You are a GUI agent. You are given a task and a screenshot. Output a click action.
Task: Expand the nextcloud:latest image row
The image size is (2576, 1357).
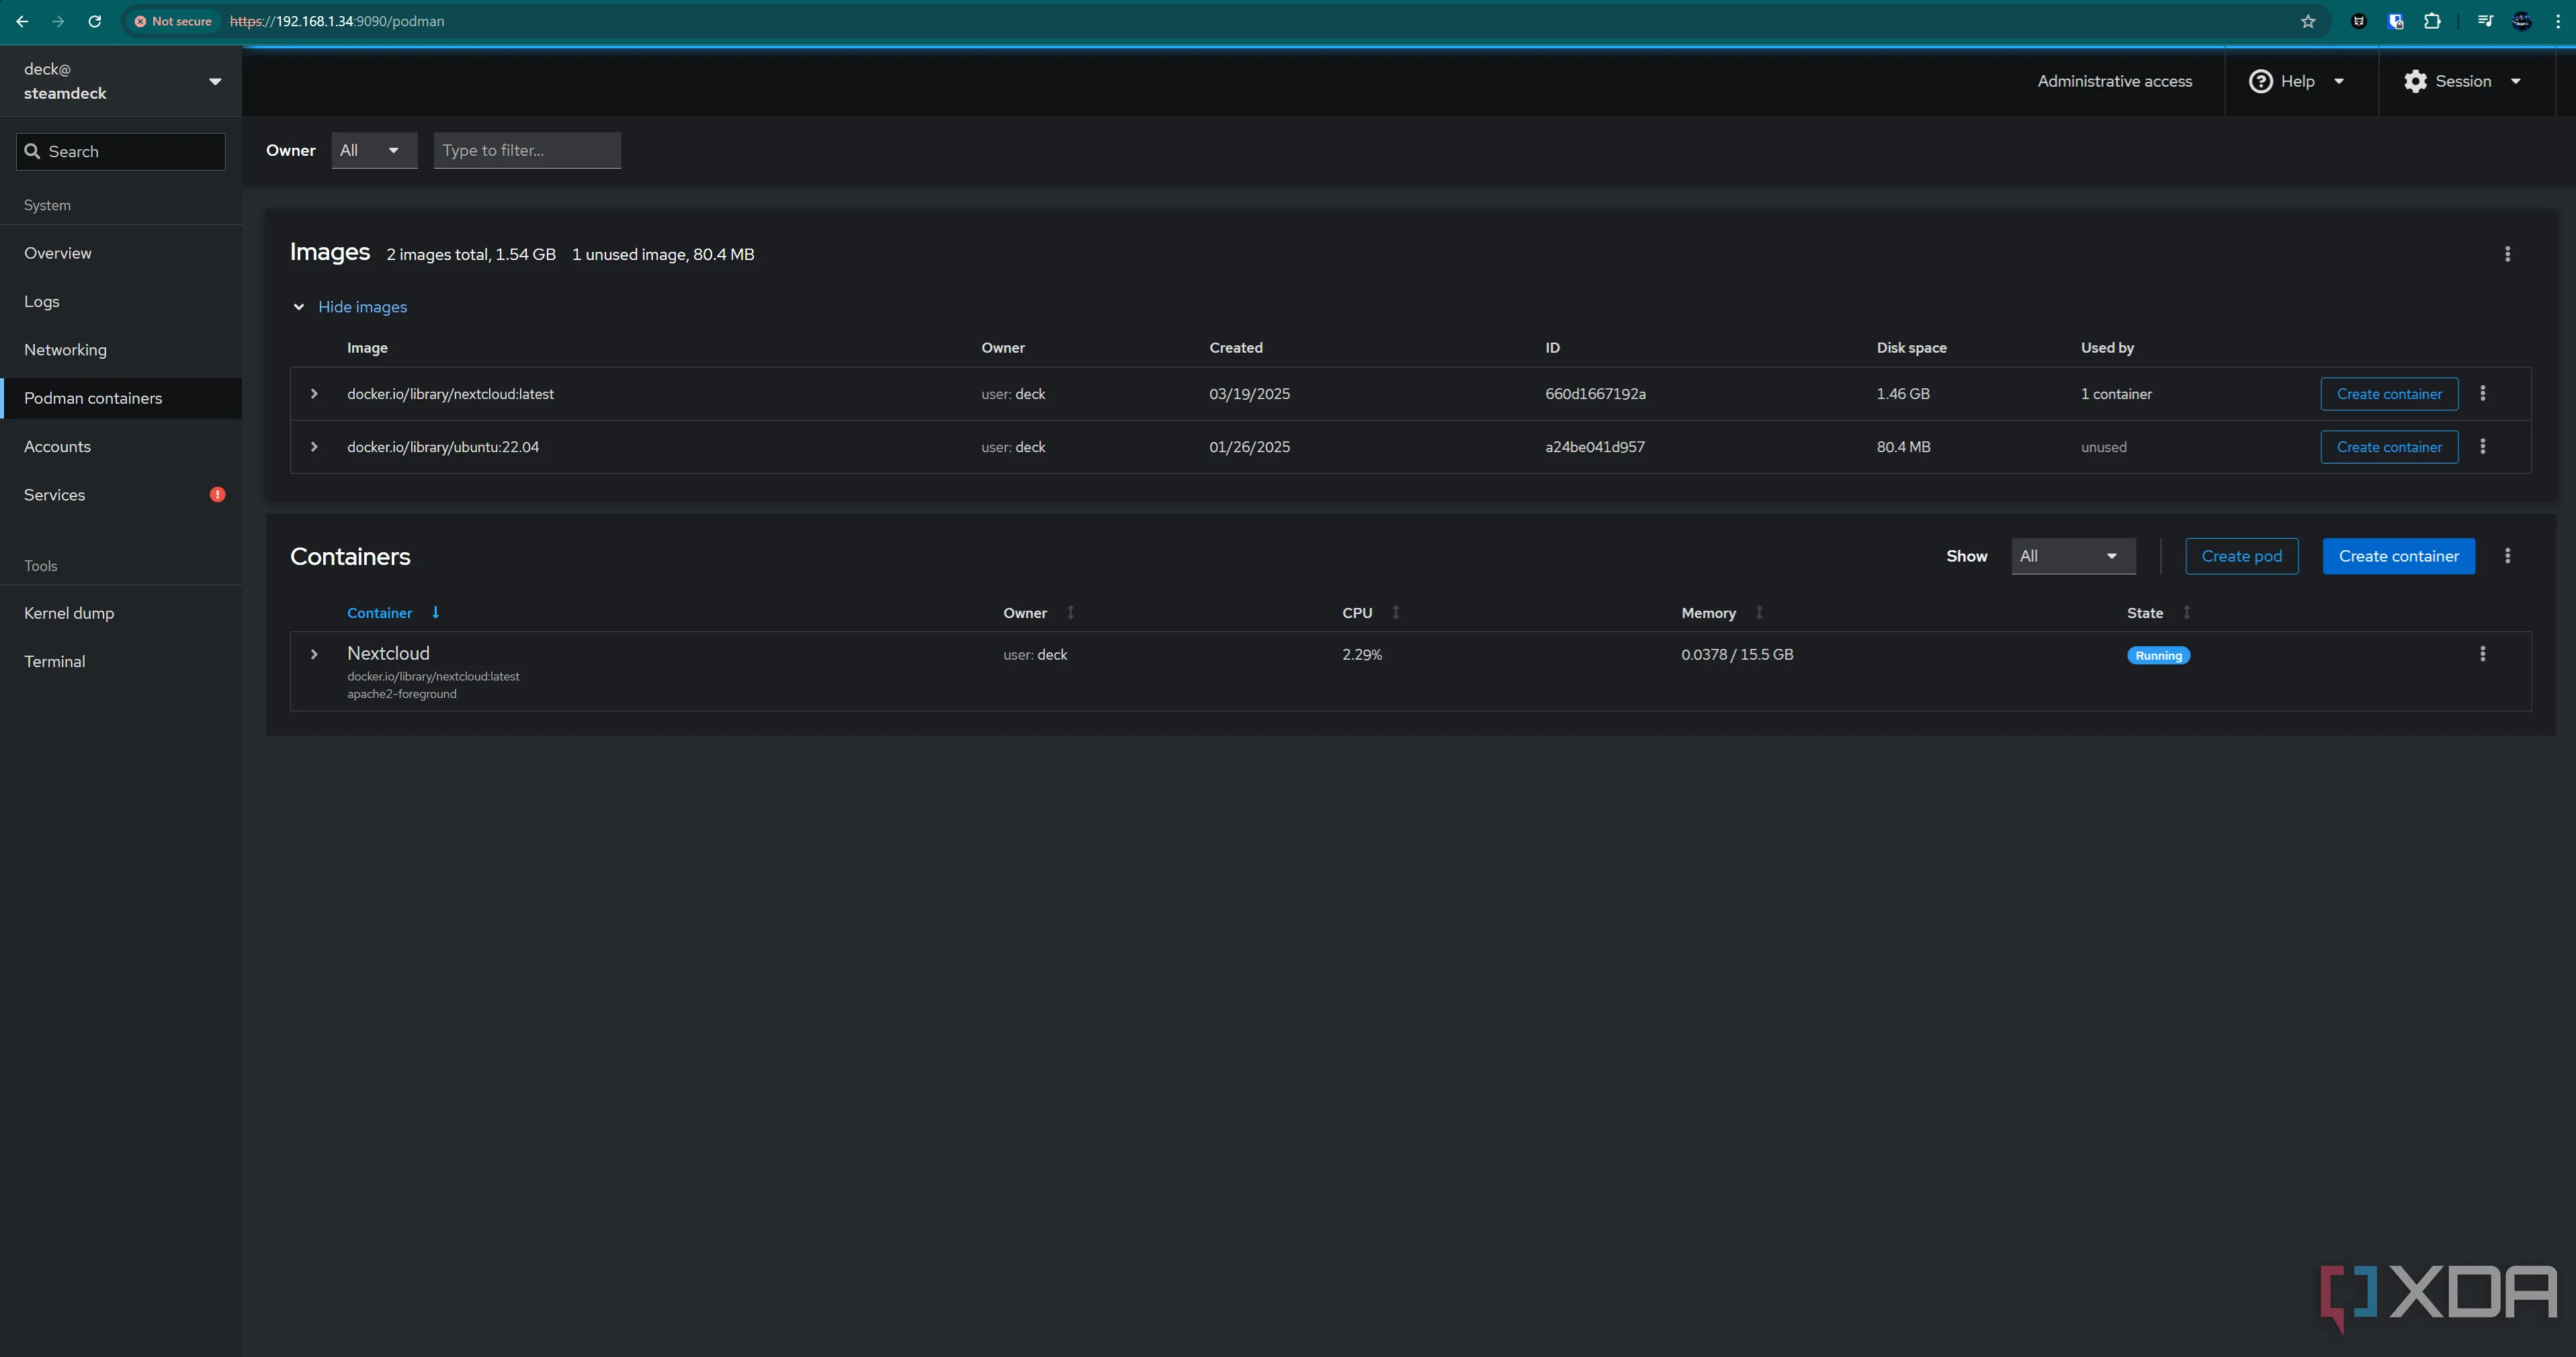(x=314, y=394)
